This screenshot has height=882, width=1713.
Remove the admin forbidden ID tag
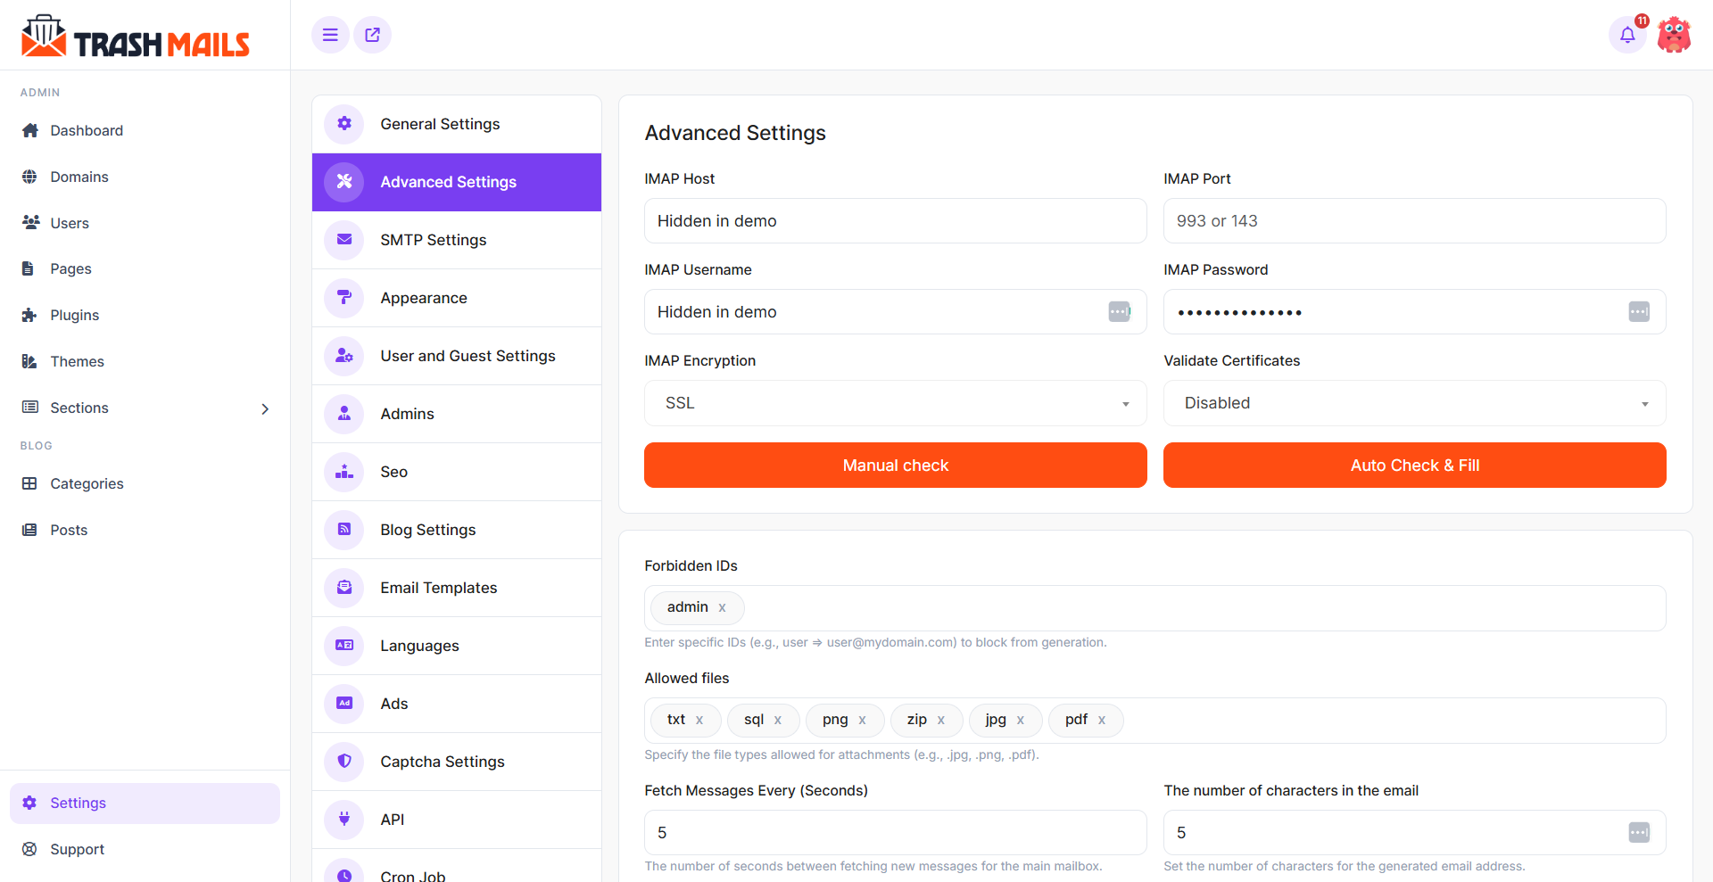(x=723, y=608)
